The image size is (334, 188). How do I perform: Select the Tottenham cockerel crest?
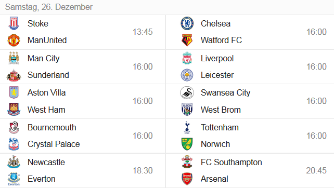pyautogui.click(x=187, y=127)
